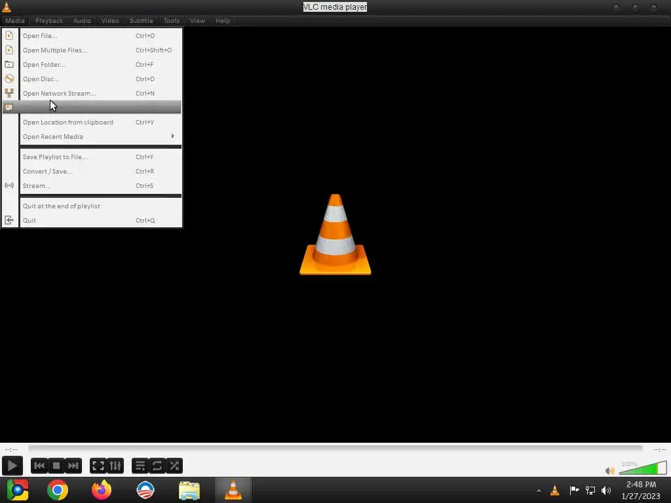Choose Save Playlist to File...

[x=100, y=157]
